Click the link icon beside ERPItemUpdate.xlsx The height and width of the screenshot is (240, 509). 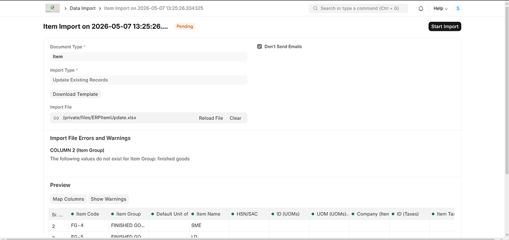[x=56, y=118]
